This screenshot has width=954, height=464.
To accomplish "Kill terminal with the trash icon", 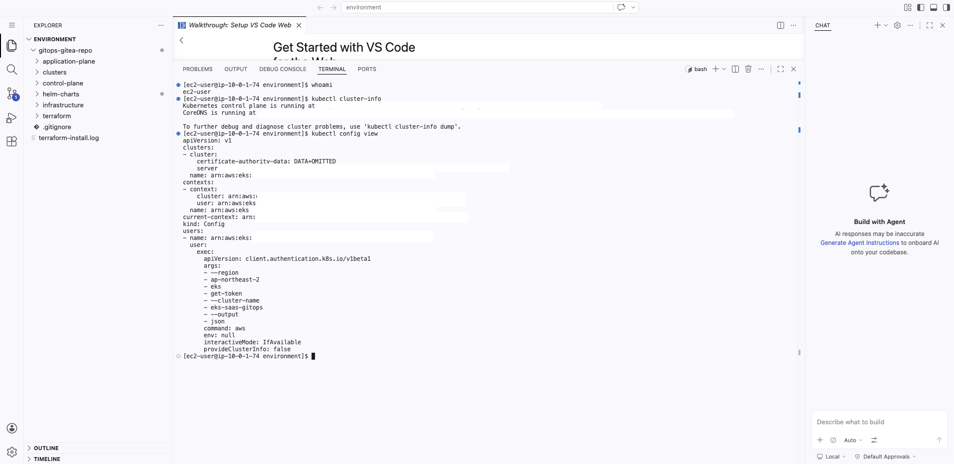I will point(748,69).
